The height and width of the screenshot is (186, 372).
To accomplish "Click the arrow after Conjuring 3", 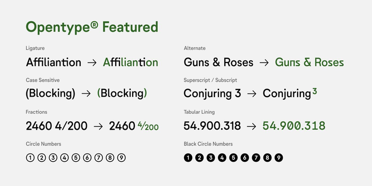I will (x=252, y=94).
